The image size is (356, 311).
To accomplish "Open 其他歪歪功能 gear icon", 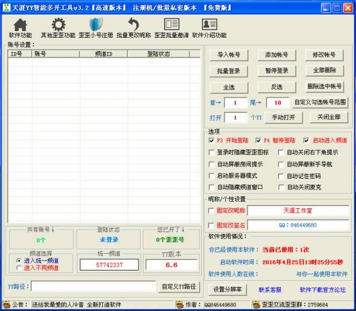I will [58, 25].
